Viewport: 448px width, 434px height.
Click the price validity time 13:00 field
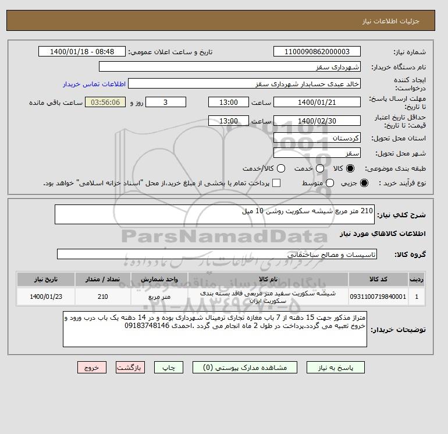[x=229, y=121]
